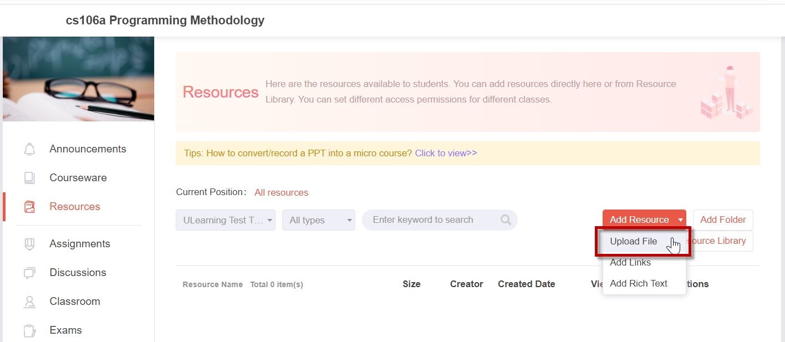Expand the All types filter dropdown
785x342 pixels.
319,220
